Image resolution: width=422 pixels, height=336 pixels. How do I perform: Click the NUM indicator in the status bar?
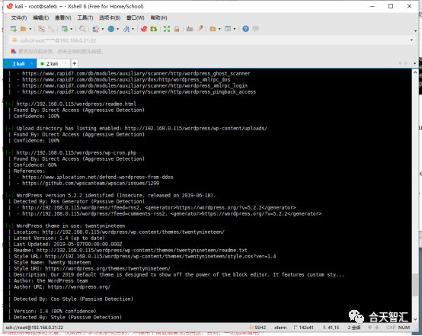[404, 328]
